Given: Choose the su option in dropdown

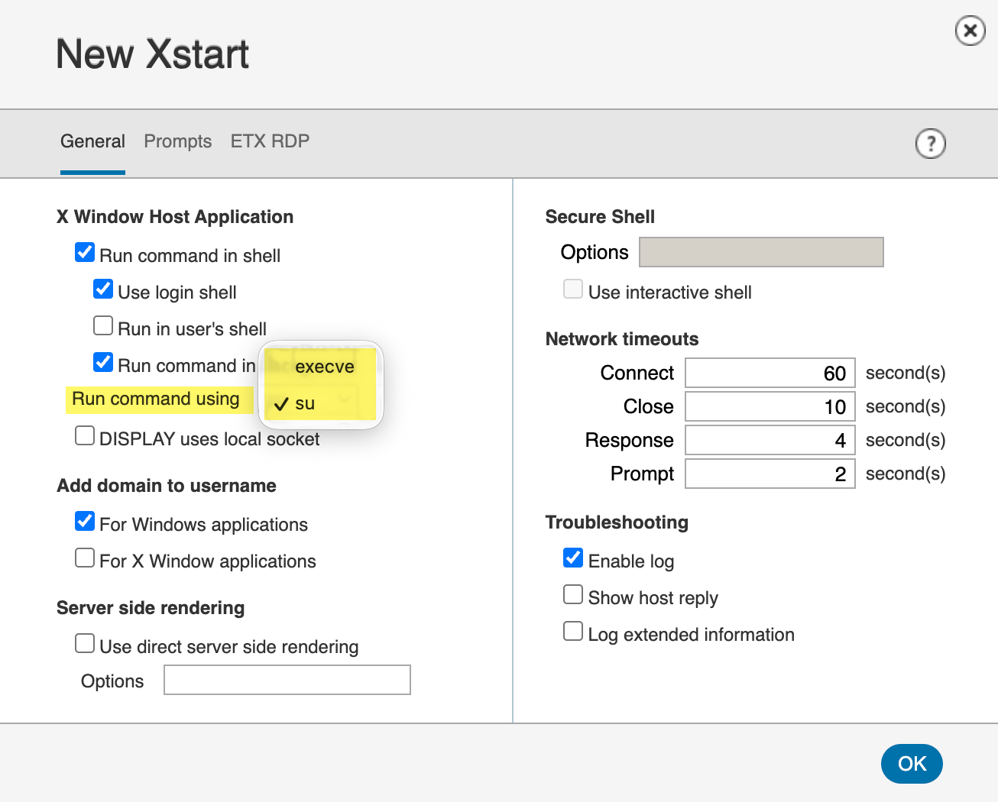Looking at the screenshot, I should (x=305, y=403).
